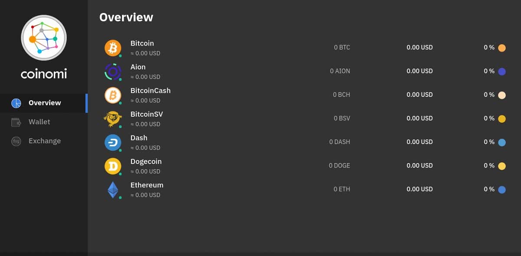Click the 0 DOGE balance amount

click(x=339, y=165)
